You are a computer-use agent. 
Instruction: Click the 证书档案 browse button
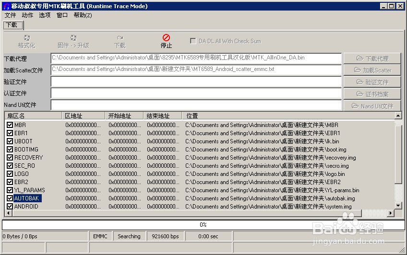coord(372,94)
